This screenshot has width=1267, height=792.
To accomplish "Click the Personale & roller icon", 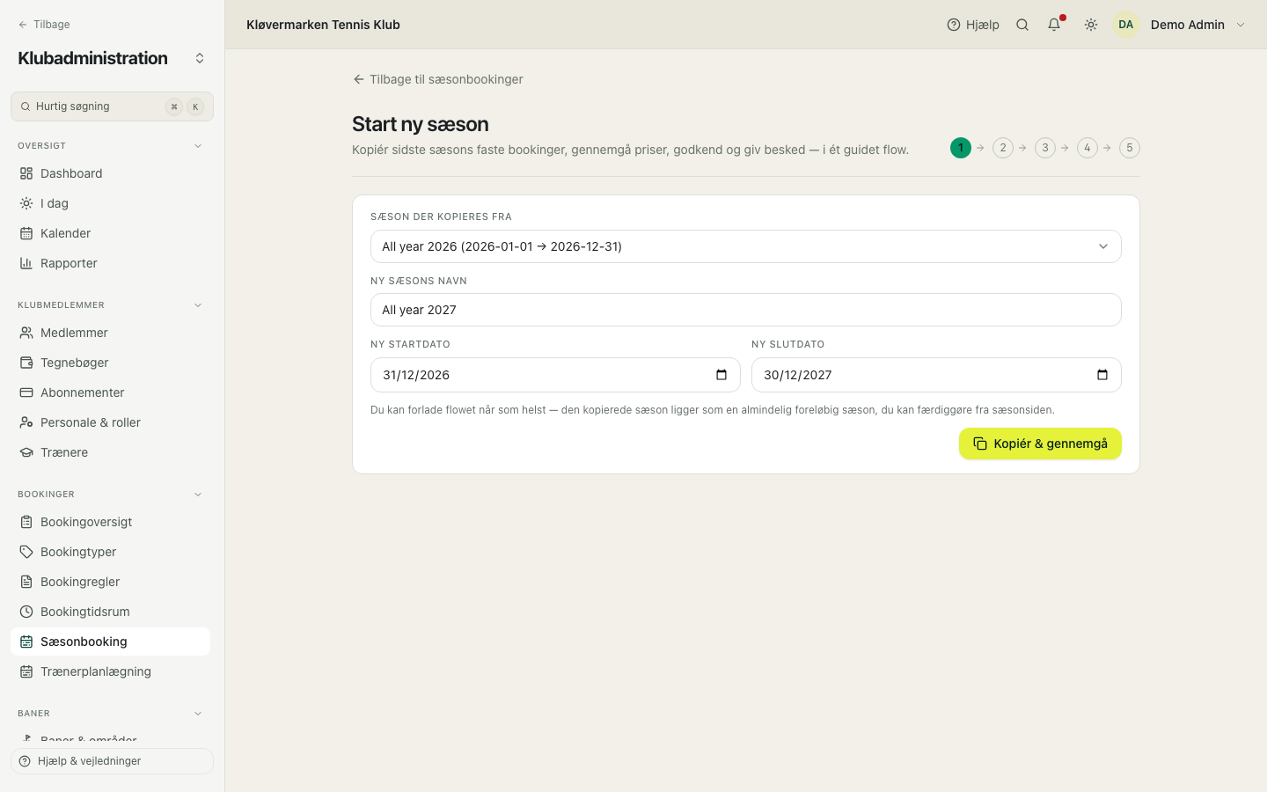I will click(x=26, y=422).
